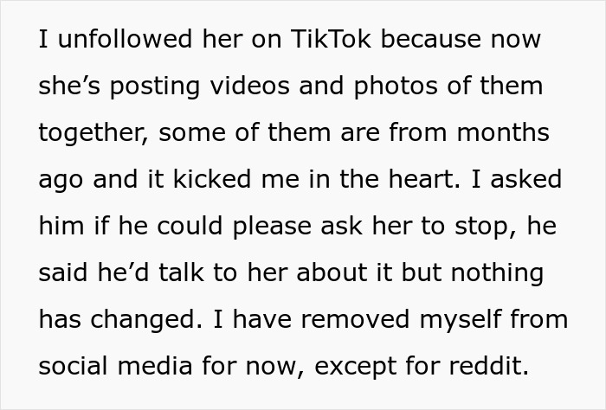606x410 pixels.
Task: Click the word 'reddit.' ending the paragraph
Action: [x=488, y=366]
